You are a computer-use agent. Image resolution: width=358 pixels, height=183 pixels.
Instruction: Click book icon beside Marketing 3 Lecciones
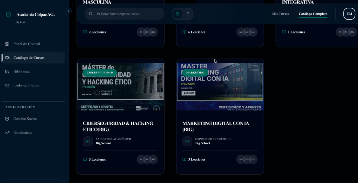(x=184, y=159)
